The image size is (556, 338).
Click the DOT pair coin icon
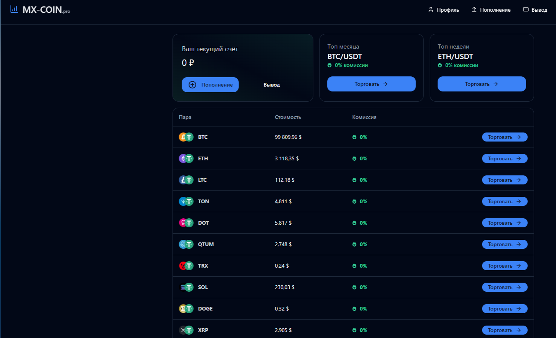pos(186,223)
